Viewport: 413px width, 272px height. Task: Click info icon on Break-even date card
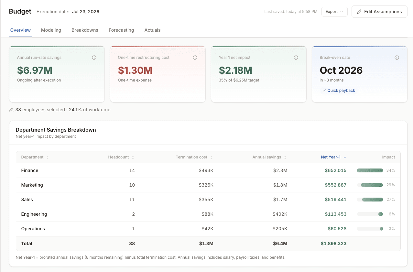pyautogui.click(x=397, y=58)
